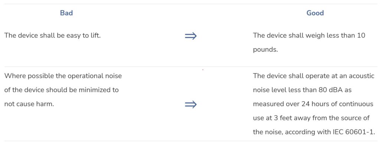This screenshot has width=380, height=144.
Task: Click the line 'The device shall operate at an acoustic'
Action: point(314,76)
